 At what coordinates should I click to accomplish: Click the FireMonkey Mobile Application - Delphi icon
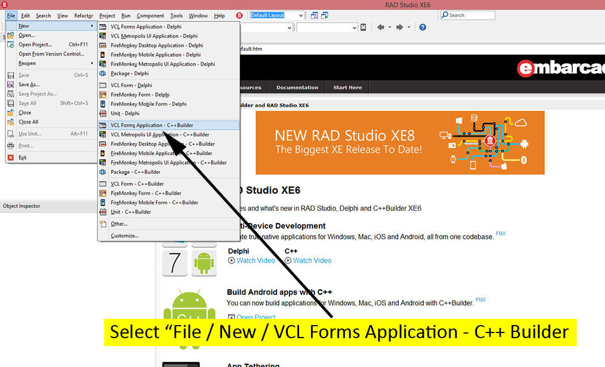coord(103,55)
